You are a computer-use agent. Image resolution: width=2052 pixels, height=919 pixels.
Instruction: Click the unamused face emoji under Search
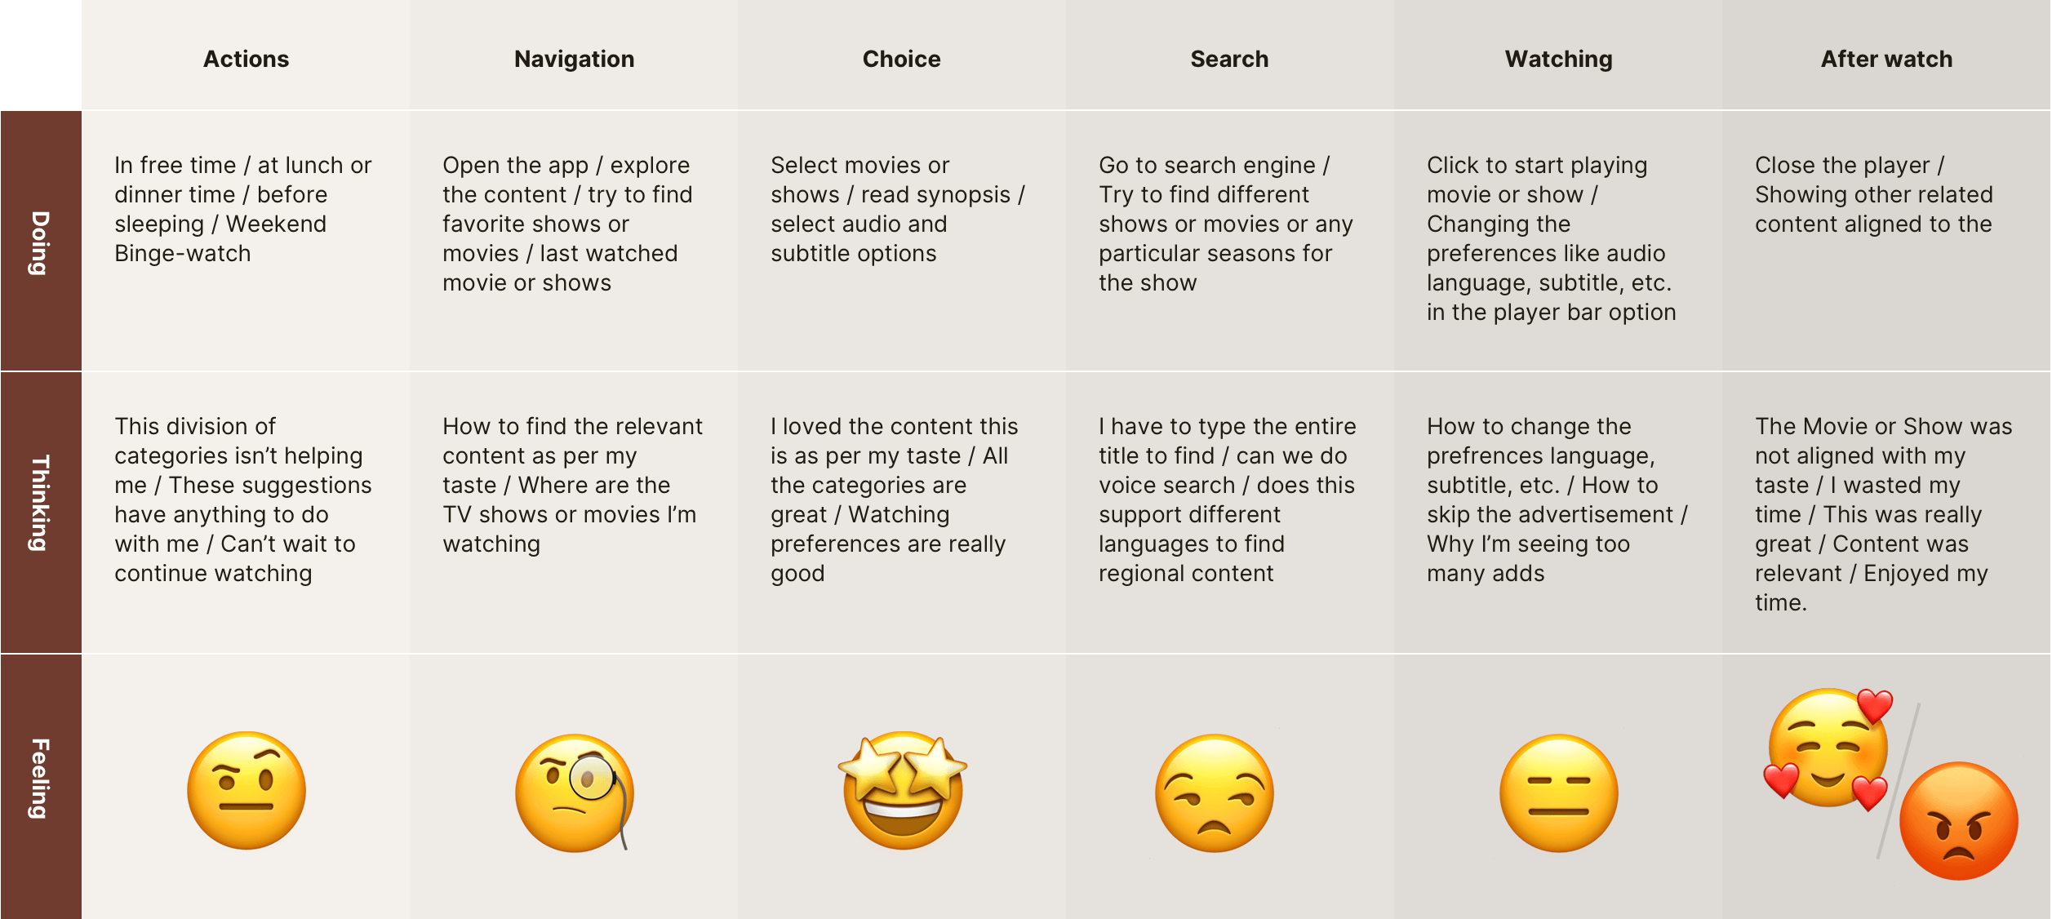[1215, 792]
